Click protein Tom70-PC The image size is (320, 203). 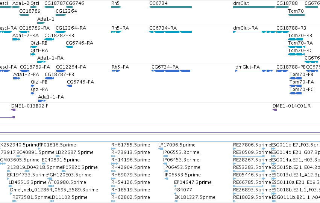(296, 93)
